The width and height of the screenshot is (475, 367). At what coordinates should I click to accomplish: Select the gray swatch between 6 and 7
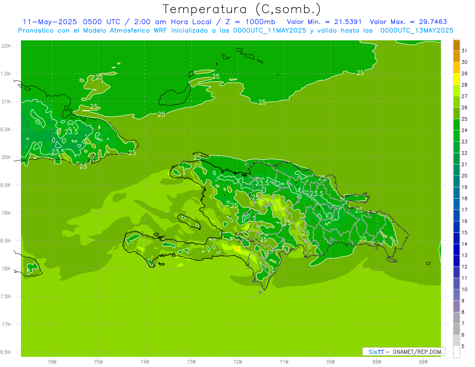[x=456, y=329]
